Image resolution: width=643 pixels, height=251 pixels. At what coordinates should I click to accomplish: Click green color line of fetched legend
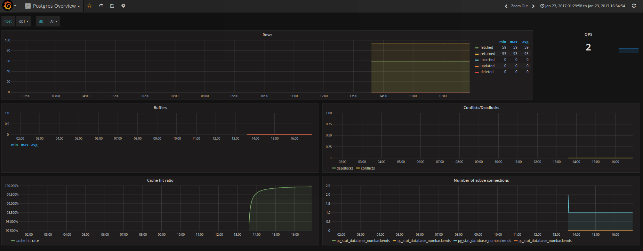coord(477,48)
